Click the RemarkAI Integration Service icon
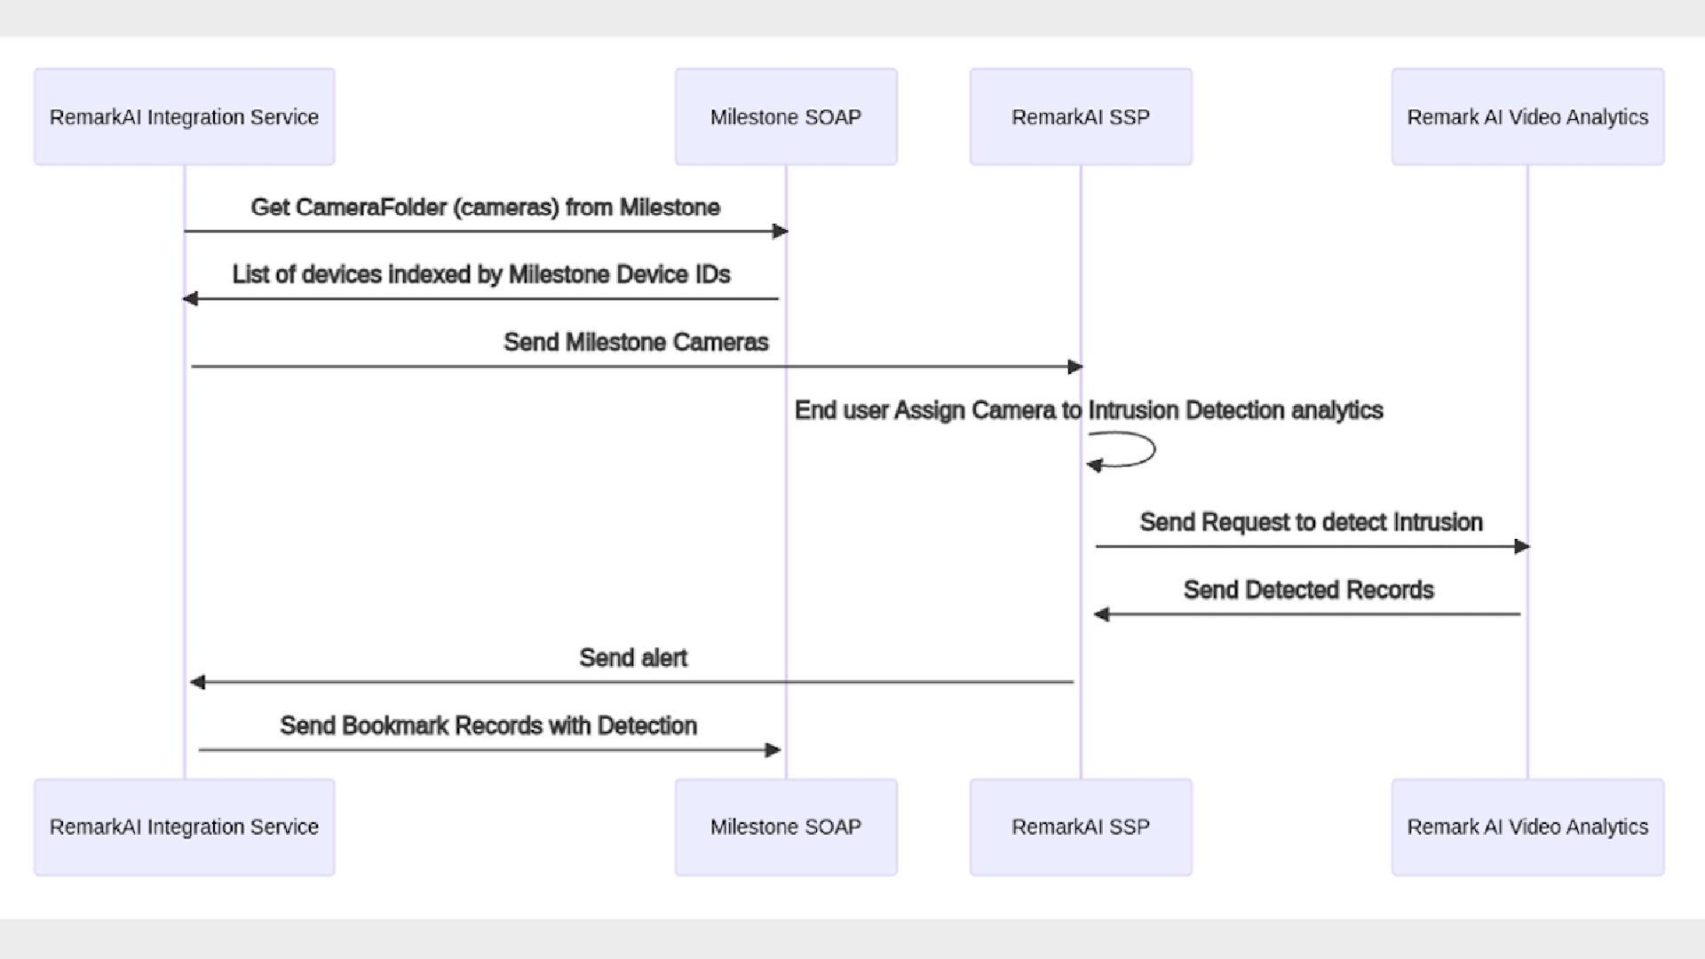This screenshot has height=959, width=1705. (x=186, y=117)
